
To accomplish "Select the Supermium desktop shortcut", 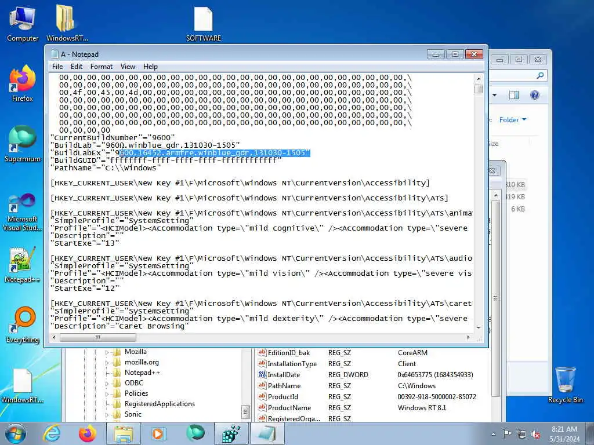I will point(23,144).
